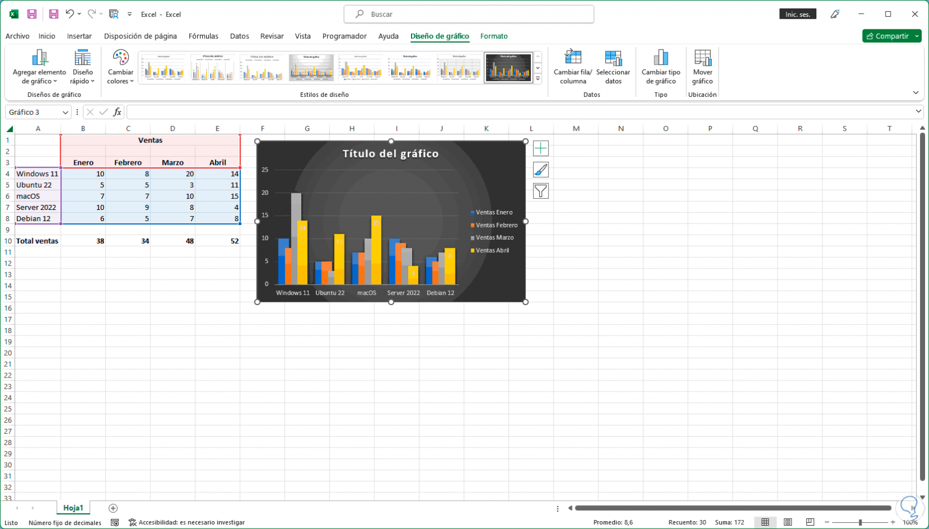Screen dimensions: 929x529
Task: Open the print preview quick access icon
Action: click(x=114, y=14)
